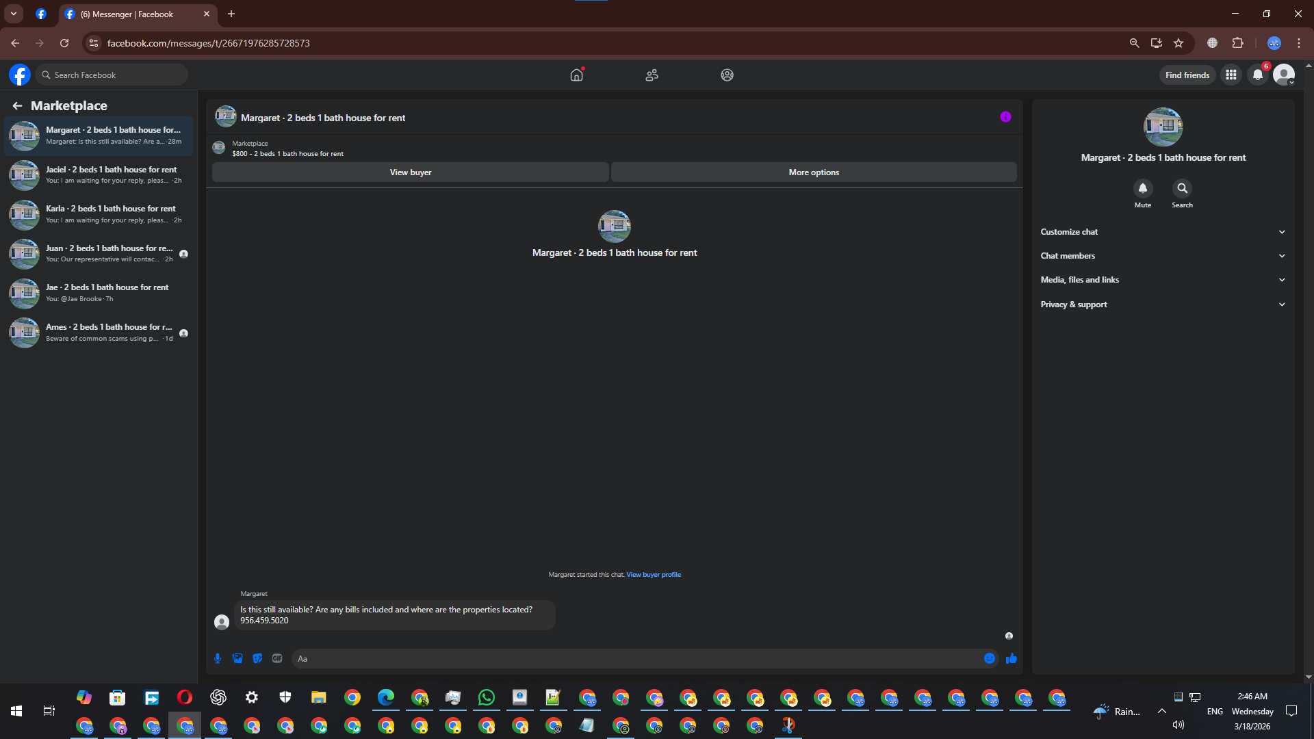Open the Ames conversation

click(99, 333)
